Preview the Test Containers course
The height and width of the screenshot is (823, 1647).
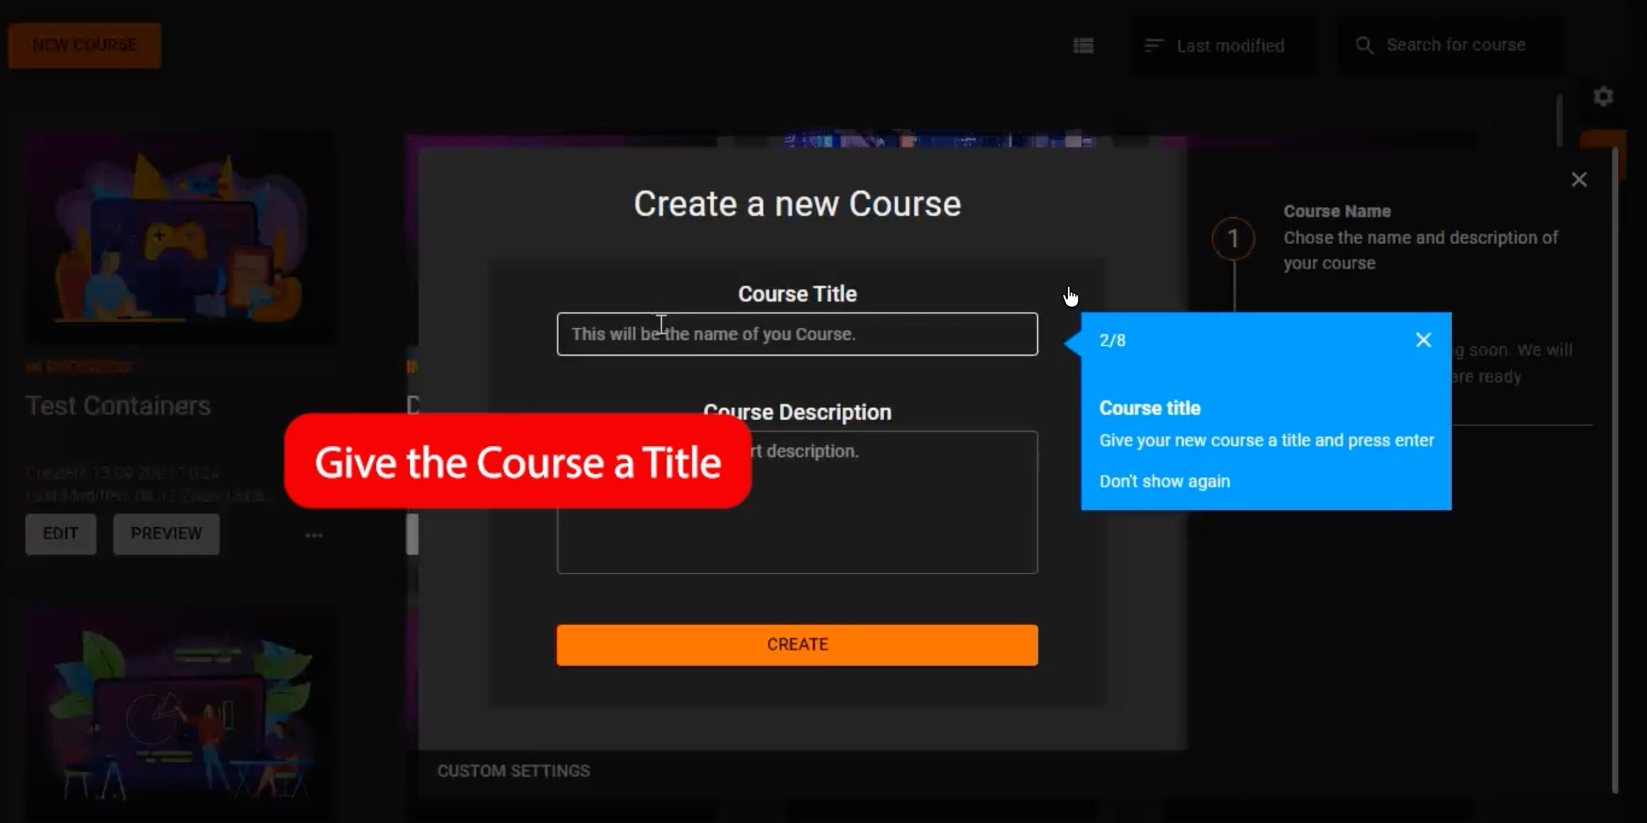pos(166,533)
